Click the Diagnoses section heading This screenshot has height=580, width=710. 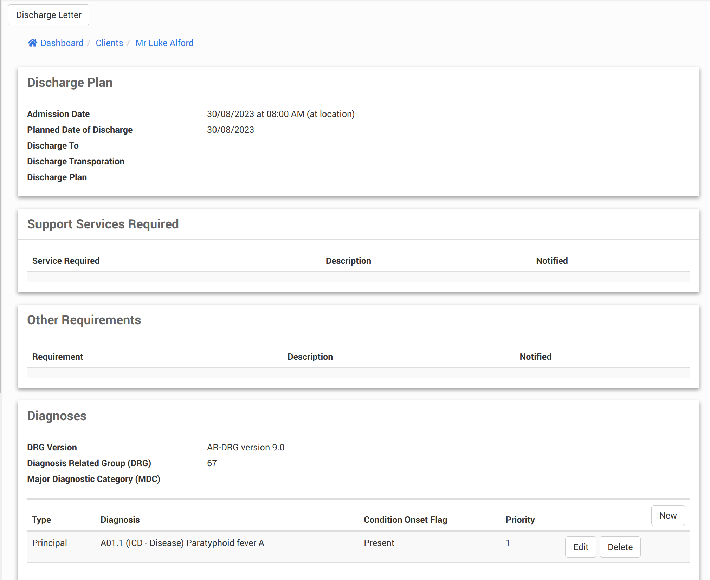(57, 416)
